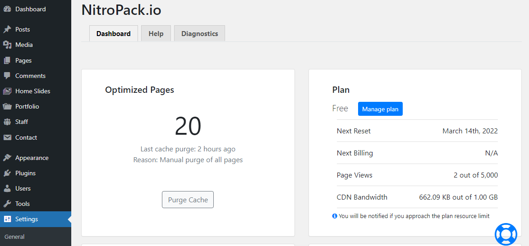Click the Portfolio folder icon
Screen dimensions: 529x246
coord(7,106)
